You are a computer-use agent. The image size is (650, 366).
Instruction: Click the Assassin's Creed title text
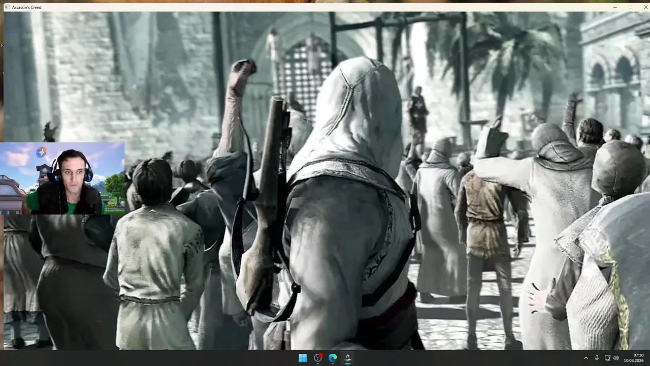click(x=27, y=7)
